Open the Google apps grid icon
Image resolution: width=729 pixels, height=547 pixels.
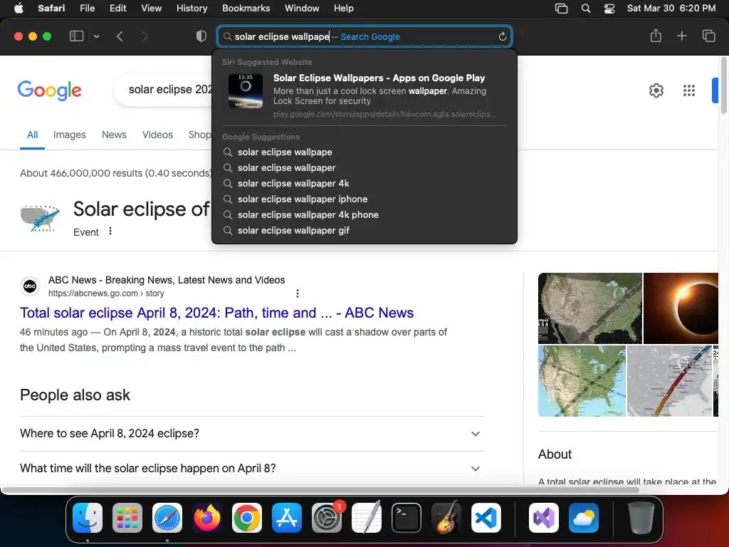tap(689, 90)
